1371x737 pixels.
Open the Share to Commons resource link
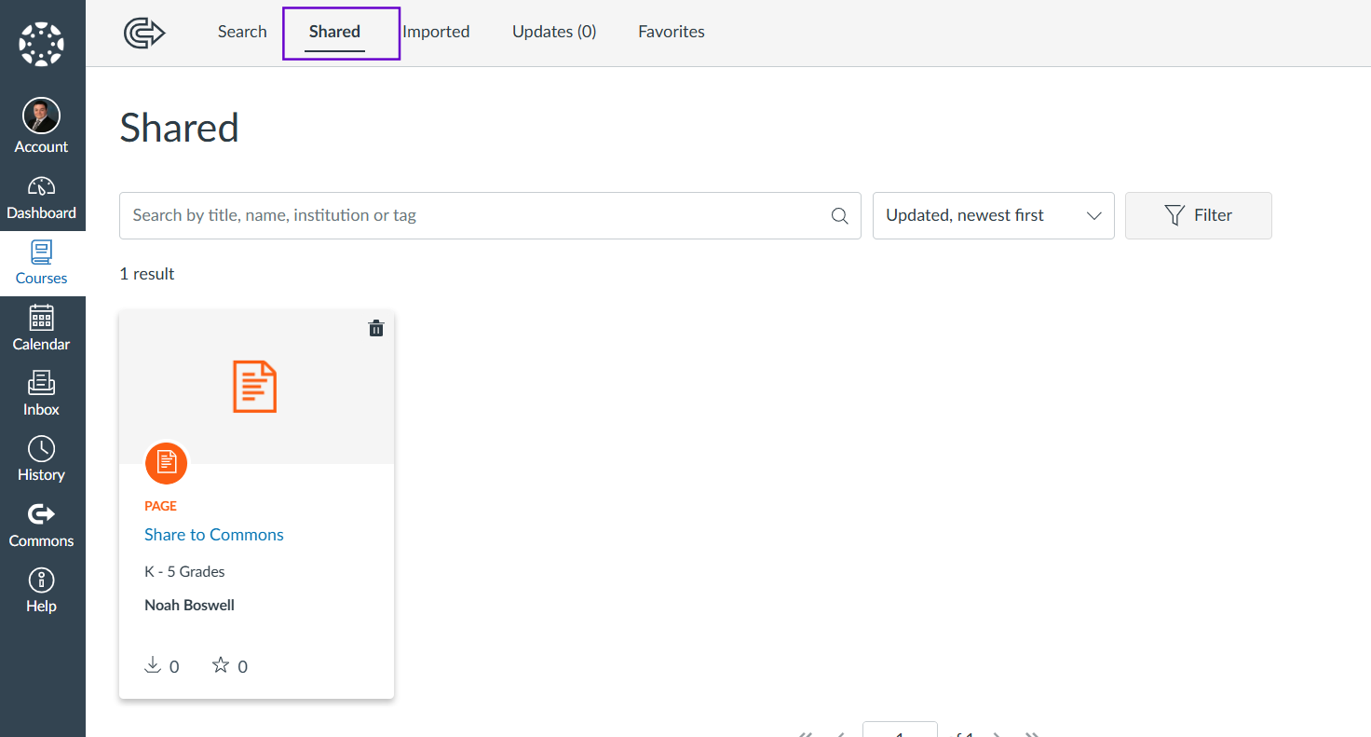[214, 535]
